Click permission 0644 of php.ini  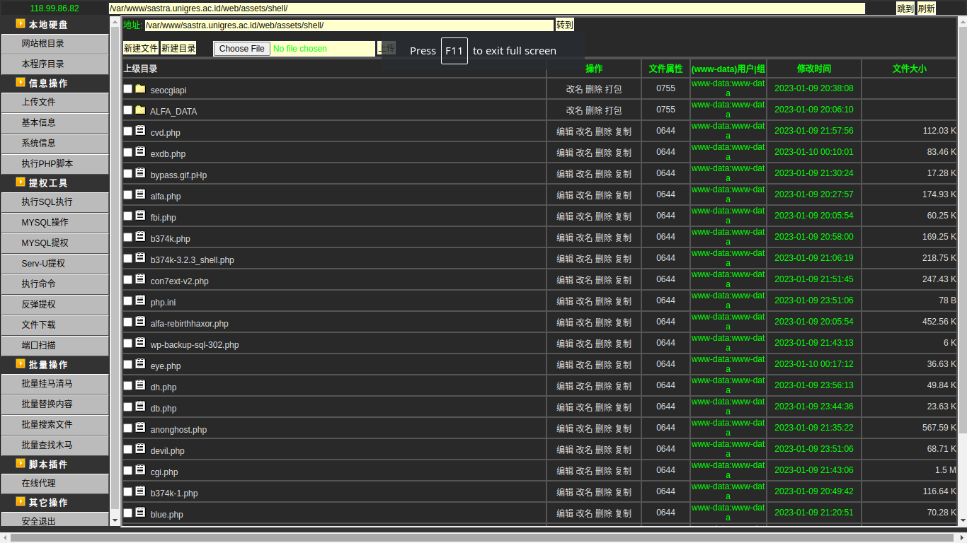665,300
